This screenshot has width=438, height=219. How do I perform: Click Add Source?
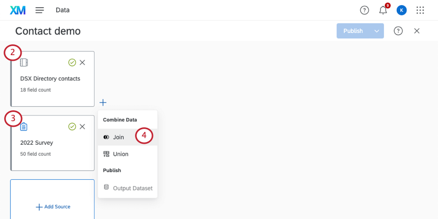coord(53,207)
